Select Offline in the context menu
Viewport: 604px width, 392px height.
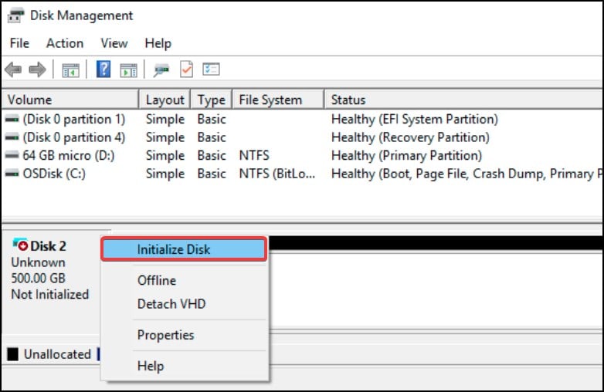[x=157, y=280]
